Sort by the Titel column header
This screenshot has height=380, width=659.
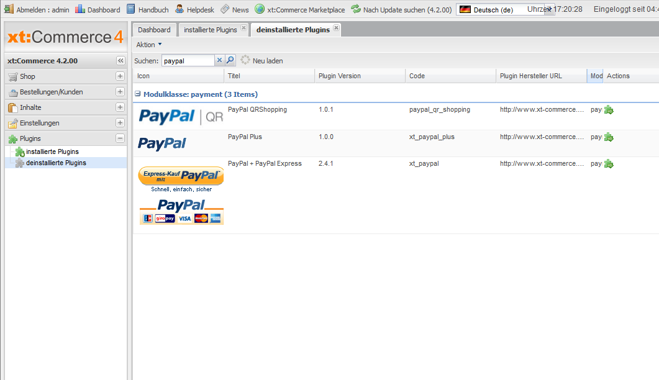point(269,76)
